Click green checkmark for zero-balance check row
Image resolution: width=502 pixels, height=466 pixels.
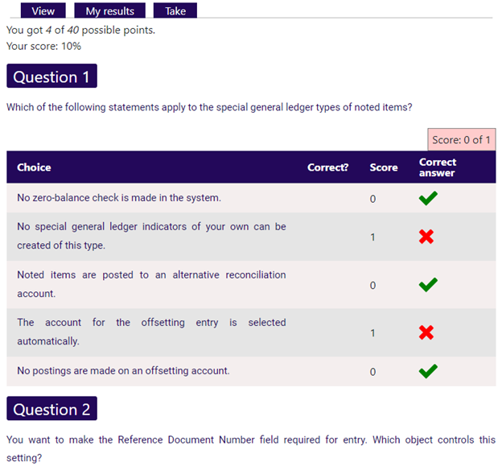pyautogui.click(x=428, y=198)
